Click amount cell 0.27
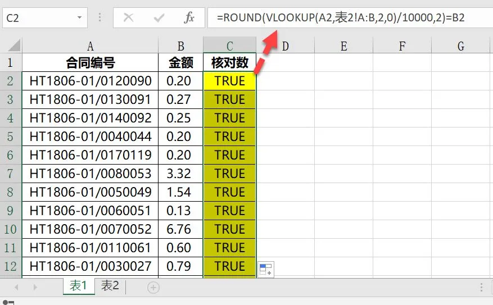The width and height of the screenshot is (493, 305). (181, 99)
